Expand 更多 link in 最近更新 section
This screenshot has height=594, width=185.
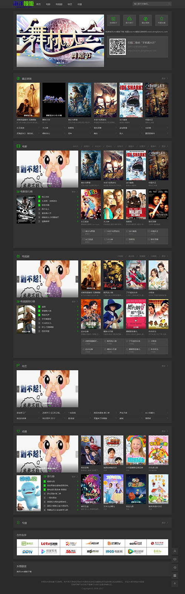(x=165, y=79)
